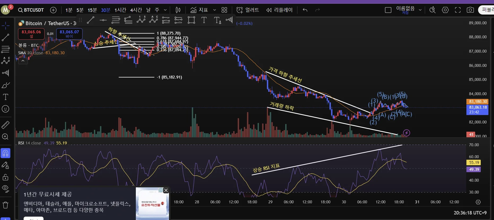Open the user profile avatar menu
Image resolution: width=494 pixels, height=220 pixels.
tap(6, 10)
